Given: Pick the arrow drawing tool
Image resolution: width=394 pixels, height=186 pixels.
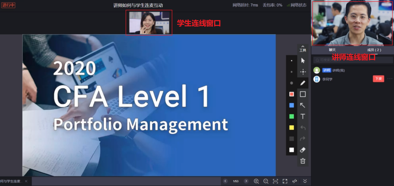Looking at the screenshot, I should pyautogui.click(x=302, y=105).
